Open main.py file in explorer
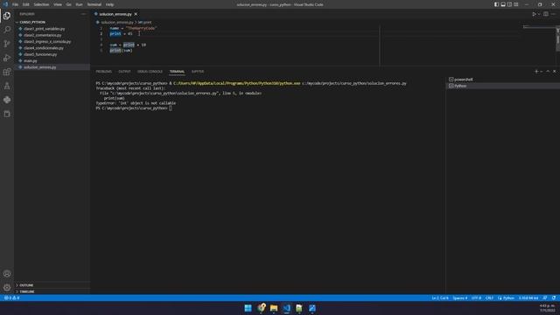The image size is (560, 315). pyautogui.click(x=31, y=60)
